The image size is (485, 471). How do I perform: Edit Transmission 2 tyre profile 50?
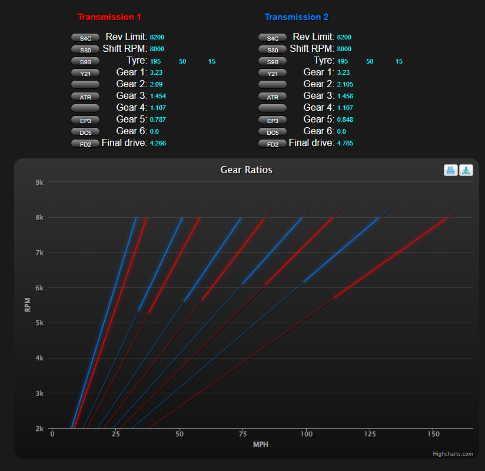tap(370, 61)
